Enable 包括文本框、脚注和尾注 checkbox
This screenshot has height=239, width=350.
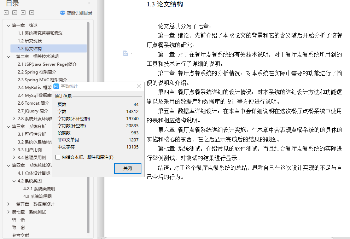tap(58, 157)
